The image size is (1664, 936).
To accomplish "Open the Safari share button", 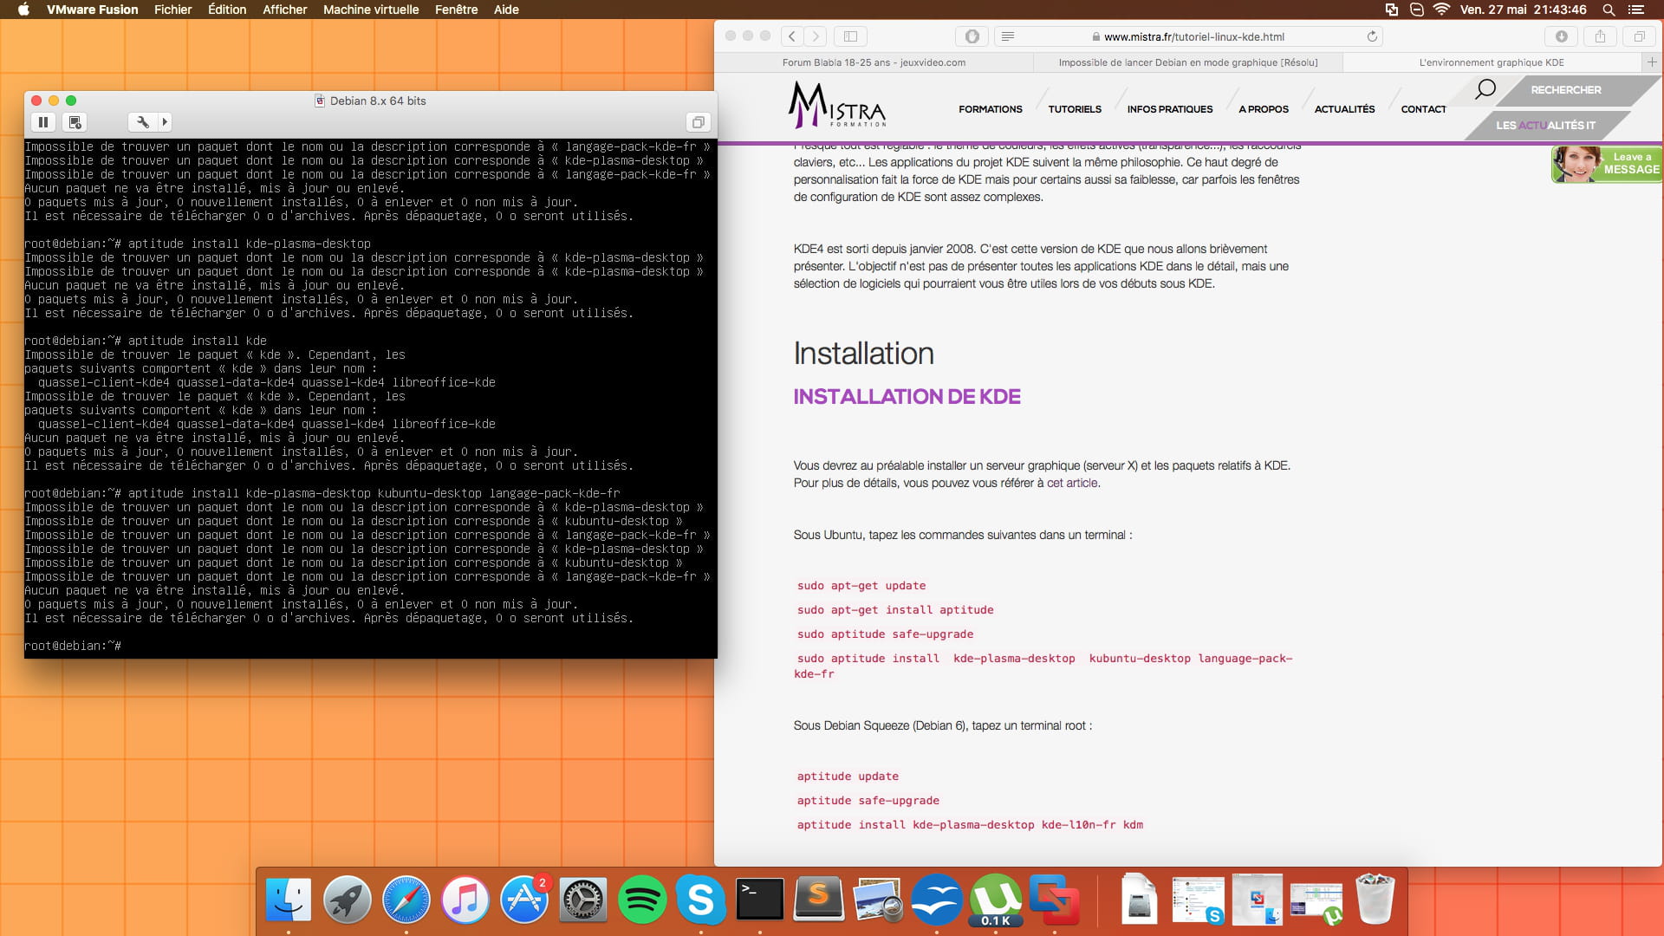I will (x=1600, y=36).
